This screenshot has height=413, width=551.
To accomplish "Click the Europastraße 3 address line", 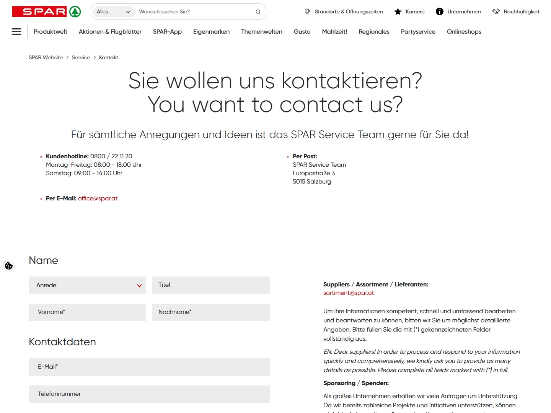I will [x=314, y=173].
